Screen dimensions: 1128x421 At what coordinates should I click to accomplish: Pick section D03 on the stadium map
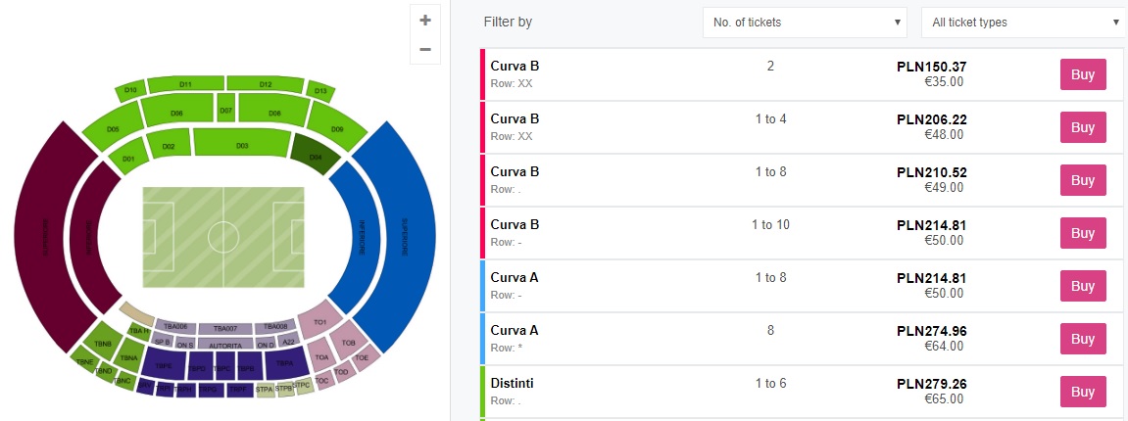click(x=242, y=146)
